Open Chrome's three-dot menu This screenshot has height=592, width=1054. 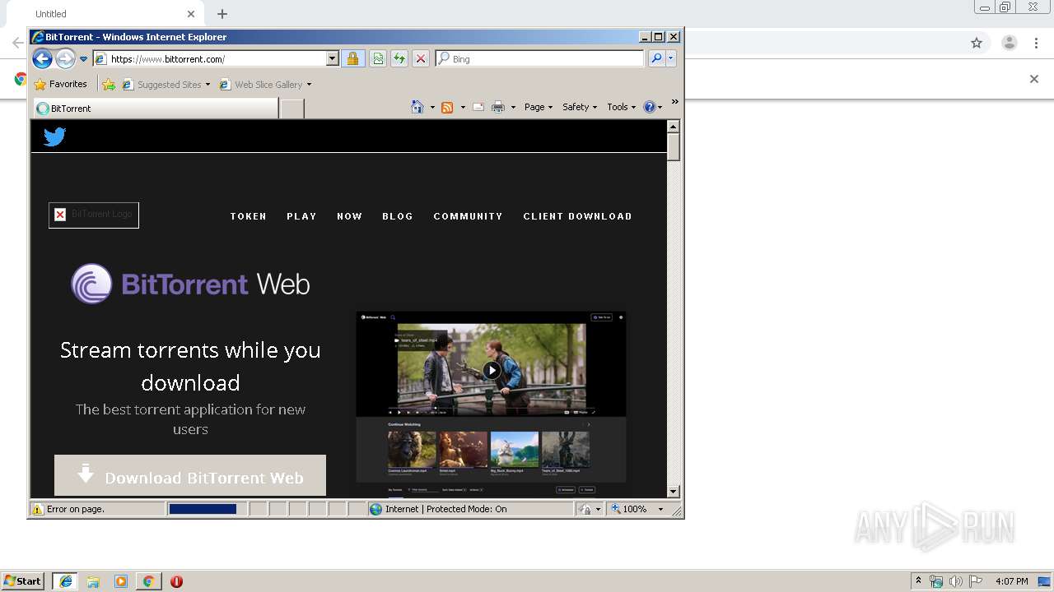[1036, 43]
